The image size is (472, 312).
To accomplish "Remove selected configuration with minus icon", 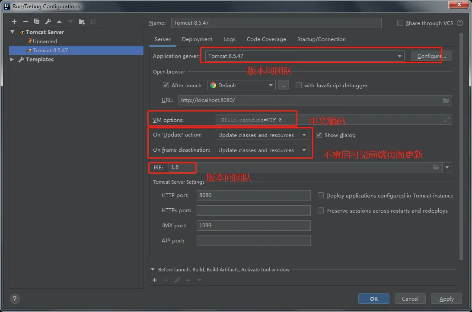I will [x=26, y=22].
